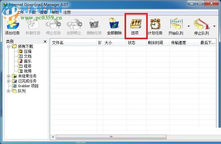Open the 任务 menu
Viewport: 221px width, 144px height.
tap(8, 12)
